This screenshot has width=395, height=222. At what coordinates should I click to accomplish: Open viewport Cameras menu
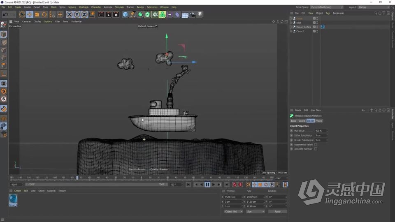click(x=26, y=21)
